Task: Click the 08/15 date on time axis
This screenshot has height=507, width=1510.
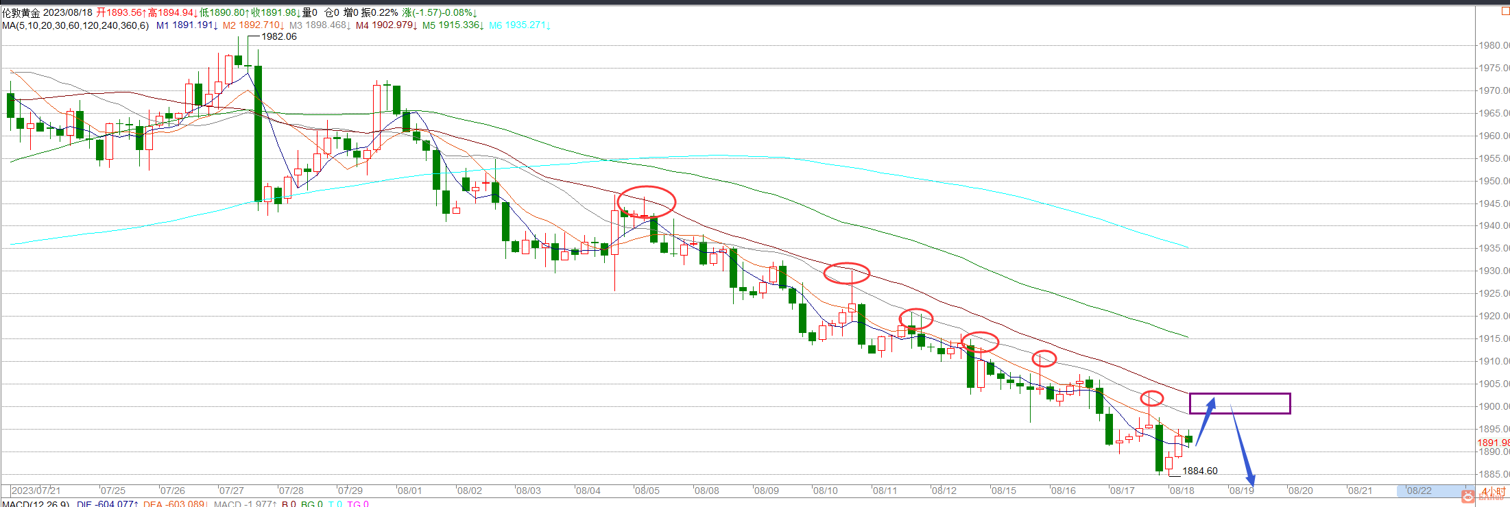Action: click(x=1003, y=491)
